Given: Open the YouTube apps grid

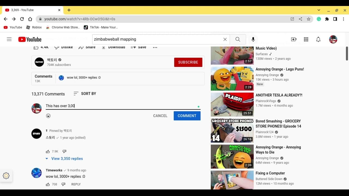Looking at the screenshot, I should click(x=306, y=39).
